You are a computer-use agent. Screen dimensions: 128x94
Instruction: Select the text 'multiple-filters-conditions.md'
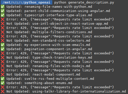tap(62, 32)
